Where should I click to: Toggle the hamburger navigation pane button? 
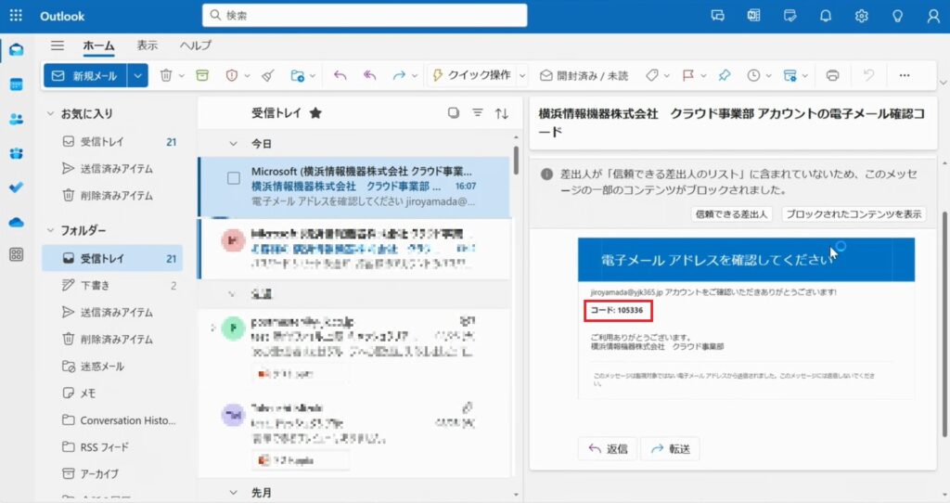[57, 45]
